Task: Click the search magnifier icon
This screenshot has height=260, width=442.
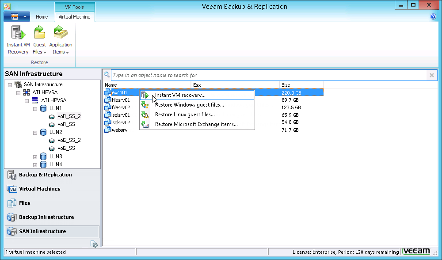Action: [x=107, y=75]
